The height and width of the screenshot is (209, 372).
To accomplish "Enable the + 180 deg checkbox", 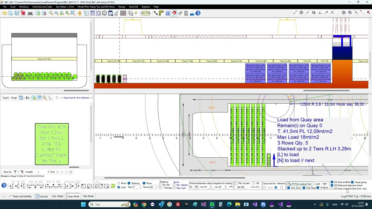I will coord(160,188).
